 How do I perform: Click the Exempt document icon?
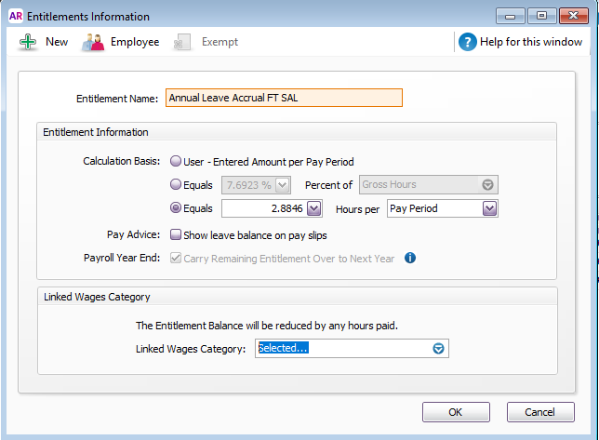(183, 42)
